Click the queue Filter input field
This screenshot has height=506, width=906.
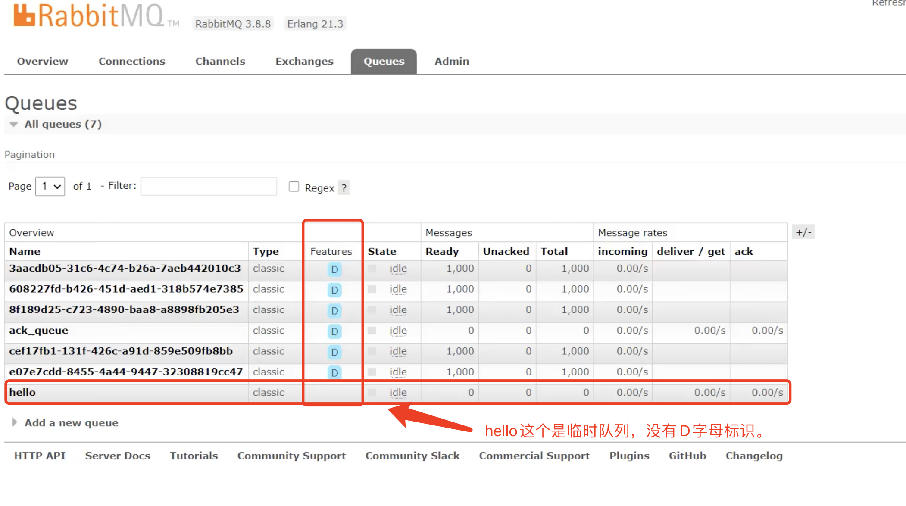[x=209, y=186]
